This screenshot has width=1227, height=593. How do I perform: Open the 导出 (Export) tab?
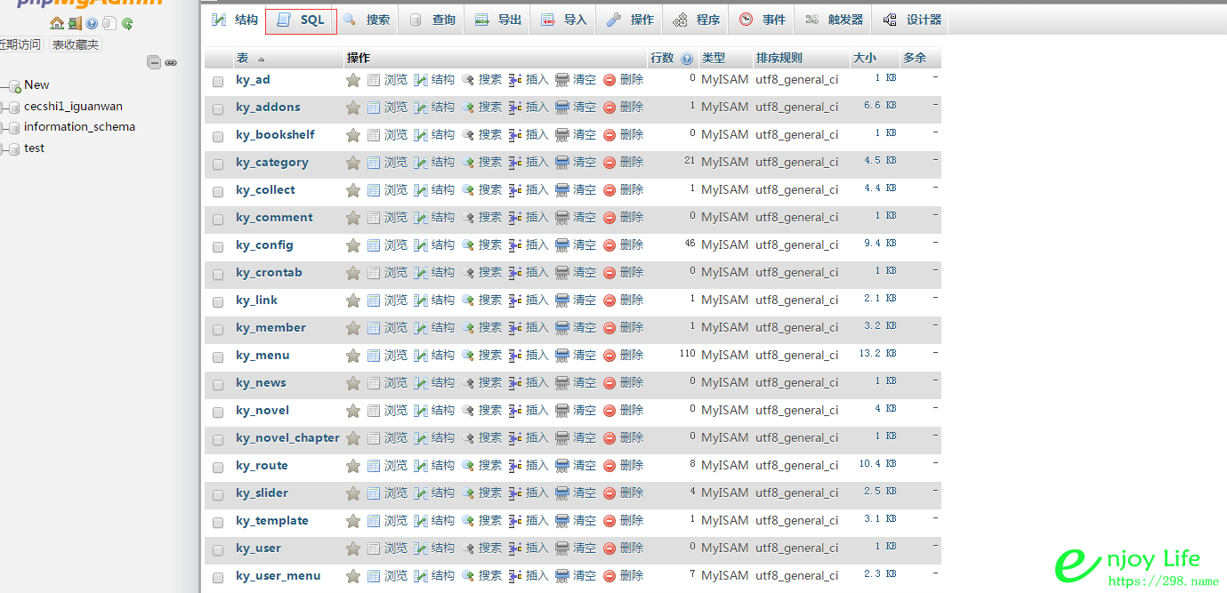coord(498,20)
